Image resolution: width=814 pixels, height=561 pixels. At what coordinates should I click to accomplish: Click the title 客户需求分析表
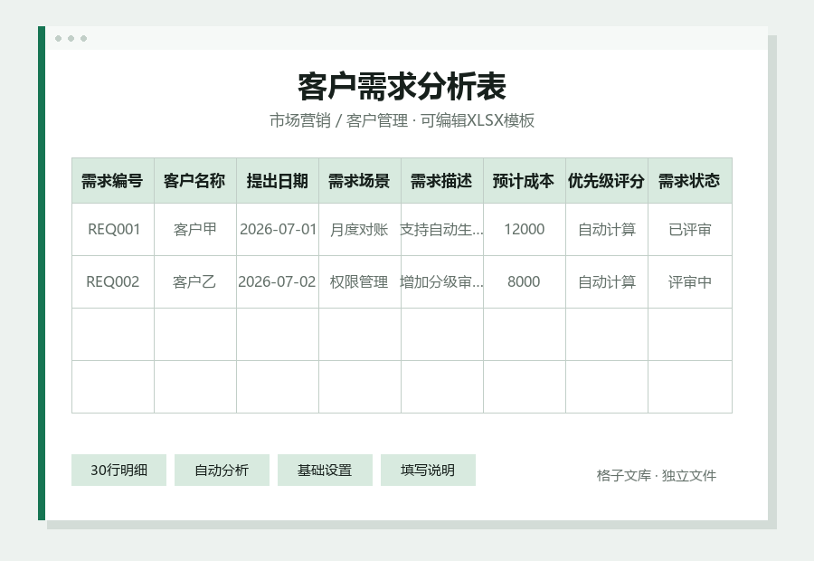pos(402,87)
